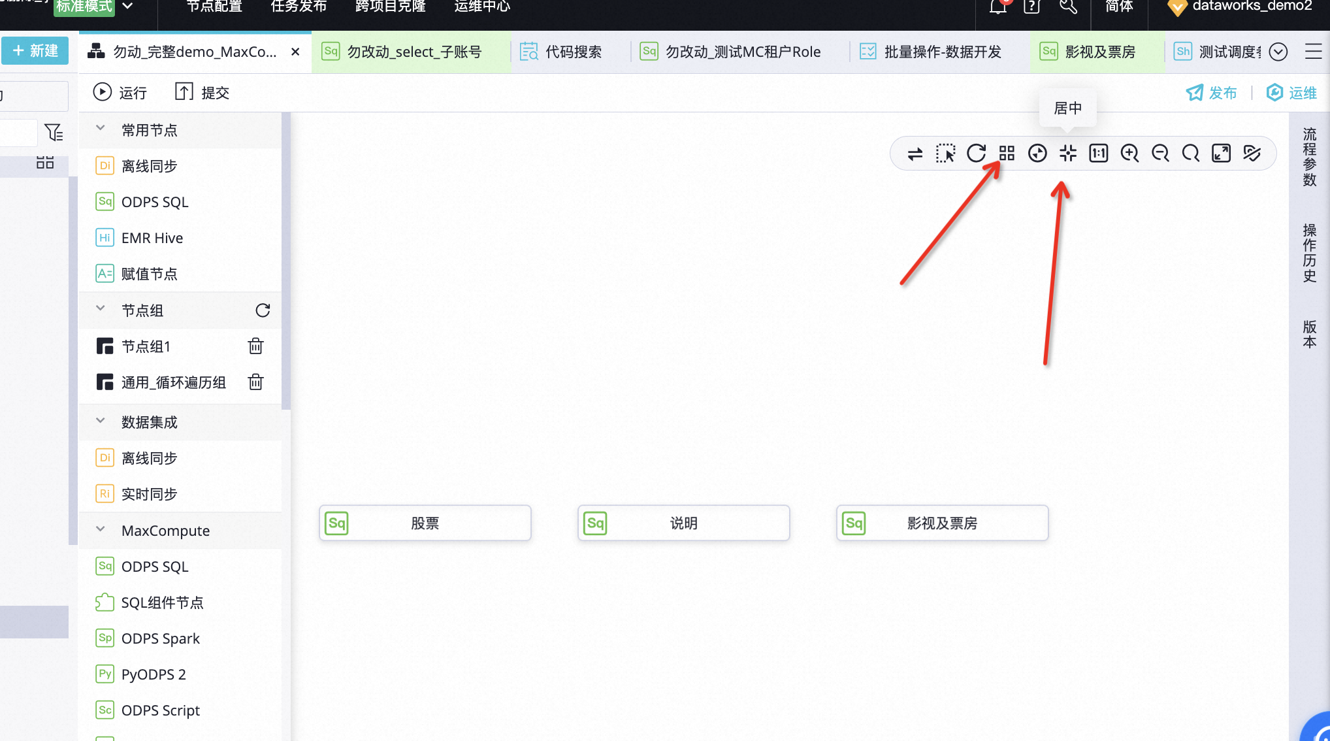This screenshot has width=1330, height=741.
Task: Collapse the 数据集成 section
Action: 101,421
